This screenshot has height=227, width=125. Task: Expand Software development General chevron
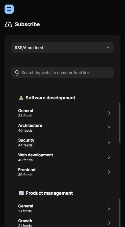pyautogui.click(x=109, y=113)
